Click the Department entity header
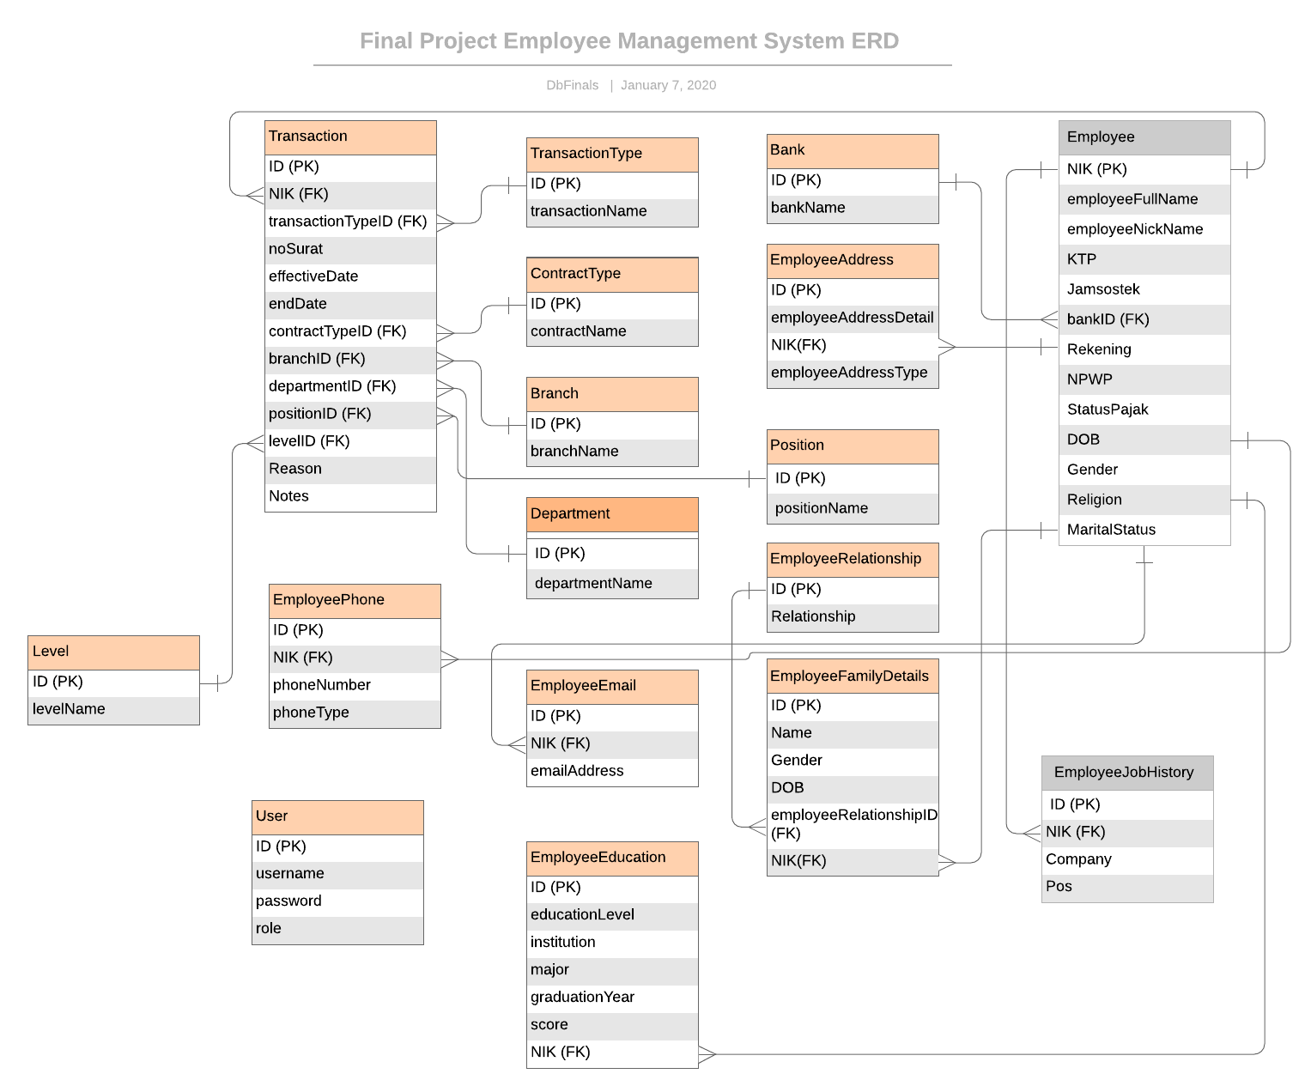This screenshot has width=1311, height=1086. (x=612, y=514)
